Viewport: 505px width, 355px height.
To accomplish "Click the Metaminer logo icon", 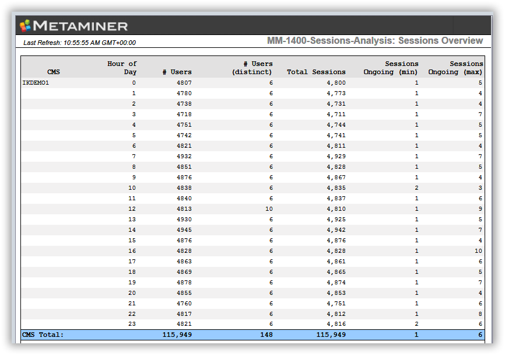I will [25, 26].
